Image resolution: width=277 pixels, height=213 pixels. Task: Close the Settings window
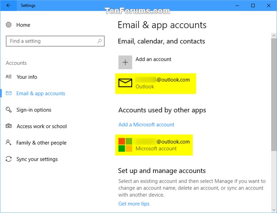pos(269,6)
